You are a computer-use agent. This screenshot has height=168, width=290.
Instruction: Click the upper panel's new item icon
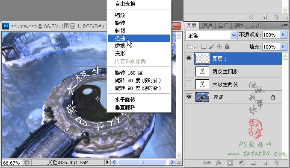click(264, 17)
